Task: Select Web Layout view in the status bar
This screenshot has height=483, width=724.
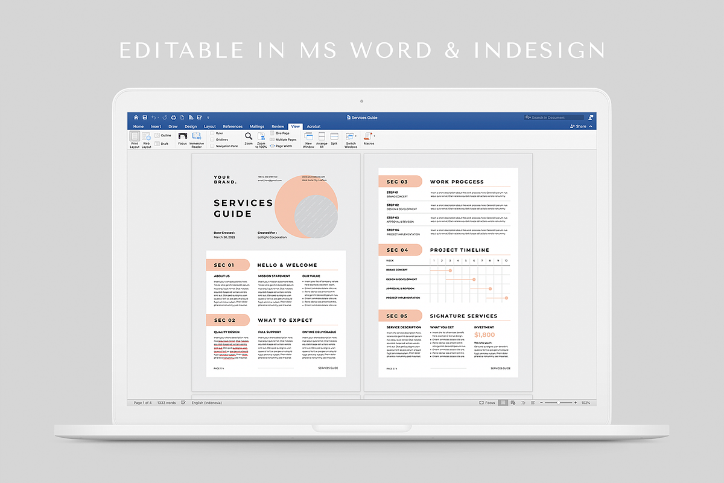Action: tap(513, 403)
